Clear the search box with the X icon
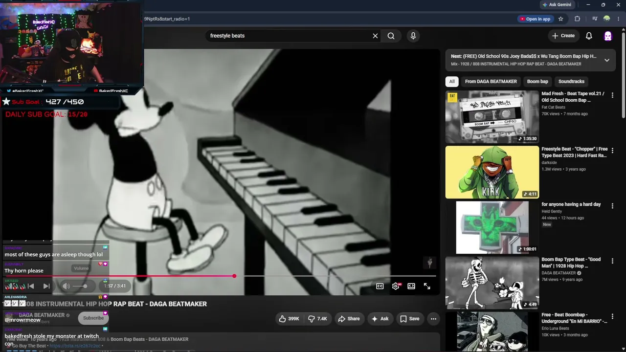The image size is (626, 352). coord(375,36)
